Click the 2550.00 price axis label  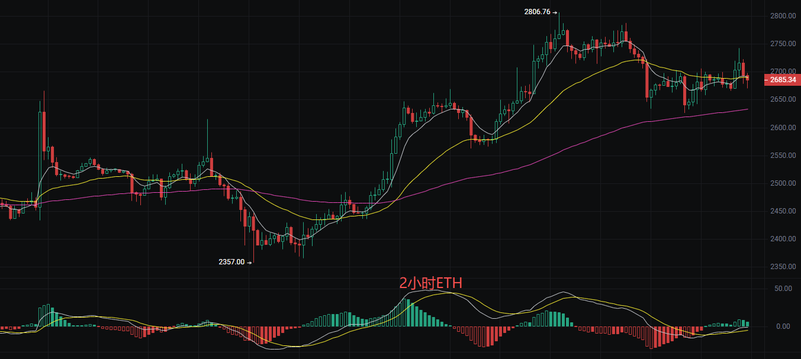[x=783, y=156]
